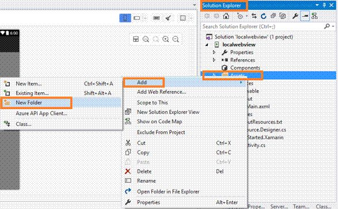Choose Add in the context menu
Screen dimensions: 338x209
pos(185,82)
